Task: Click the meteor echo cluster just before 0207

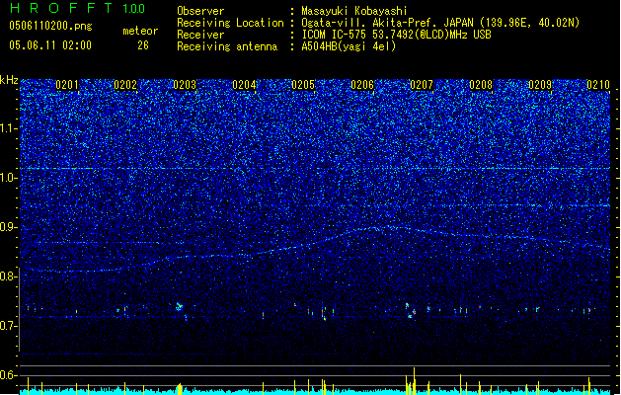Action: [x=411, y=311]
